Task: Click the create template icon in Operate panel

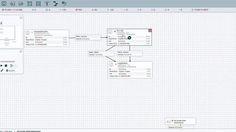Action: pos(11,66)
